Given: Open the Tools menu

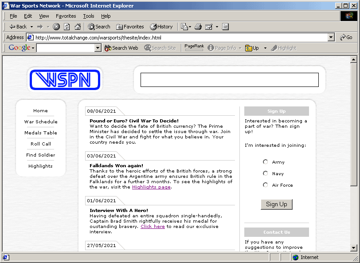Looking at the screenshot, I should 88,16.
